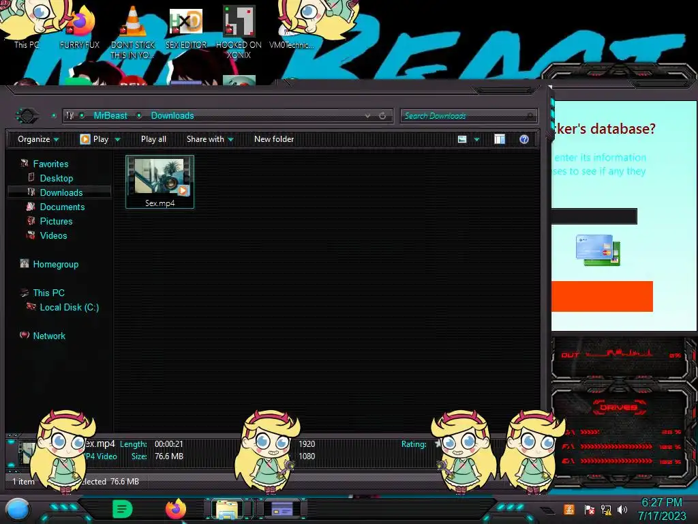Image resolution: width=698 pixels, height=524 pixels.
Task: Click the dark input field in the right window
Action: point(594,216)
